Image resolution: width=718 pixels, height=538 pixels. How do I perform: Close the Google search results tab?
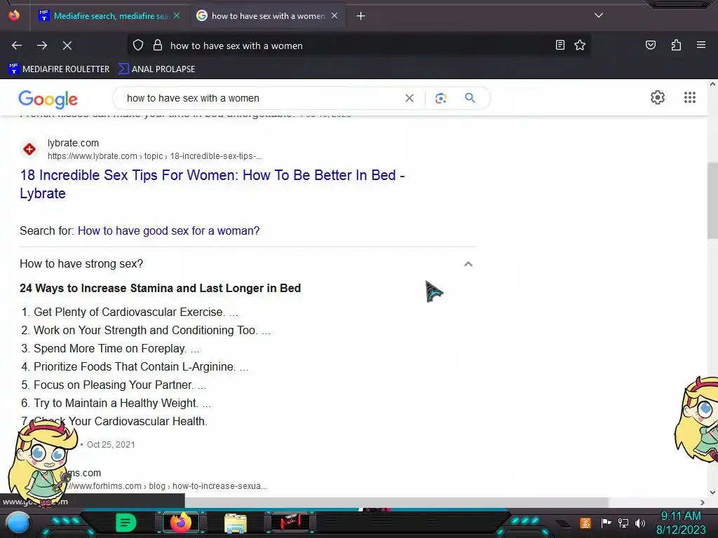coord(334,15)
